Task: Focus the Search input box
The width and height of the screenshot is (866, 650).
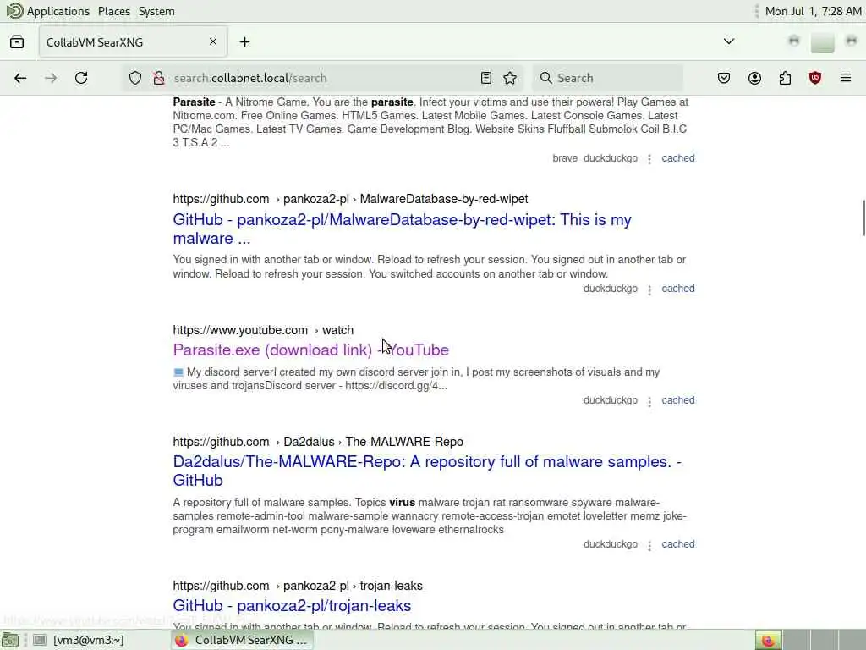Action: 607,78
